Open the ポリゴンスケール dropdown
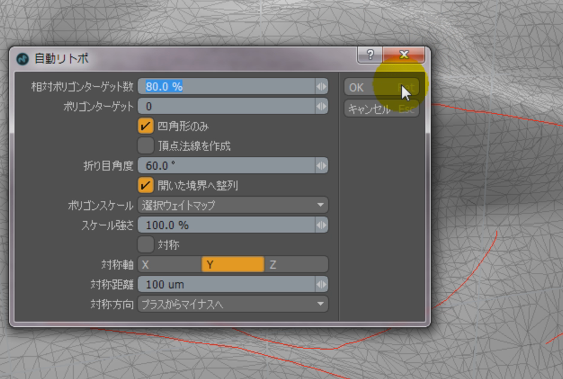563x379 pixels. point(233,205)
